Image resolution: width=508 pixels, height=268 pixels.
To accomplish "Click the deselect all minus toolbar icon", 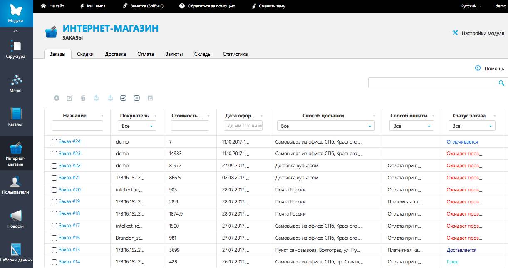I will point(136,98).
